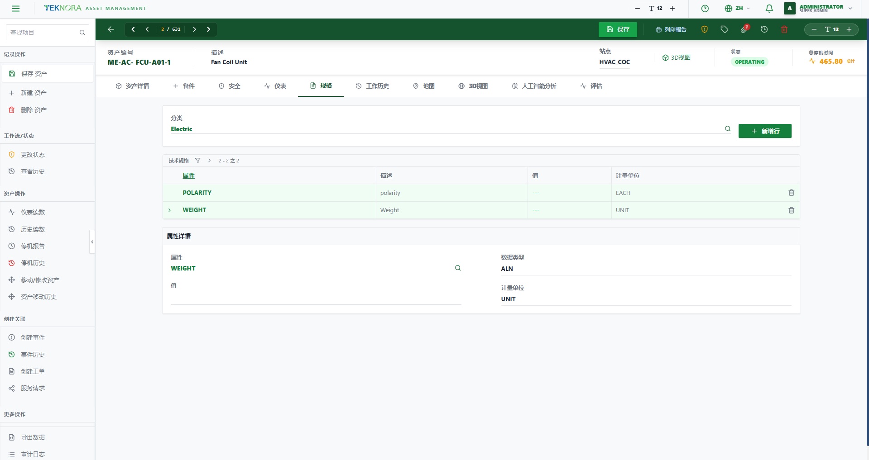Screen dimensions: 869x460
Task: Switch to 安全 tab
Action: click(230, 86)
